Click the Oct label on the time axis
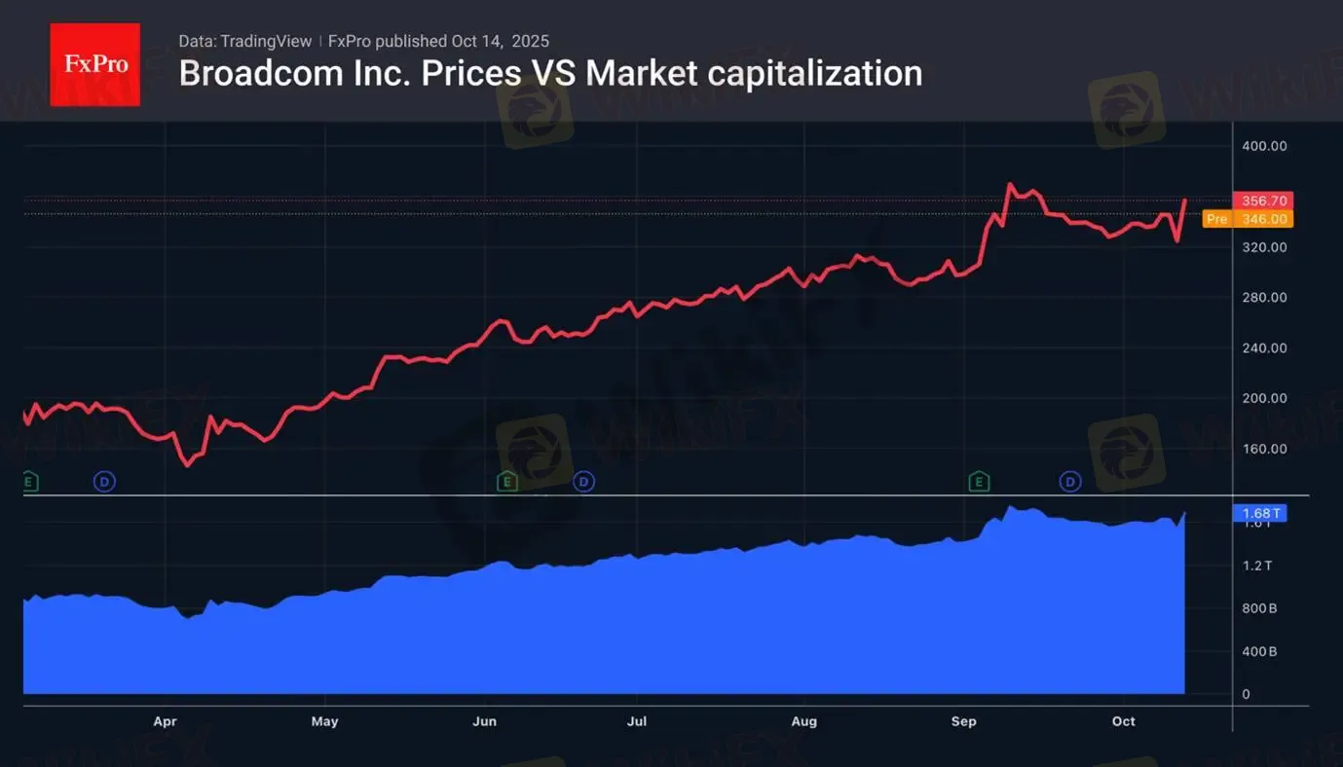The width and height of the screenshot is (1343, 767). click(x=1124, y=721)
